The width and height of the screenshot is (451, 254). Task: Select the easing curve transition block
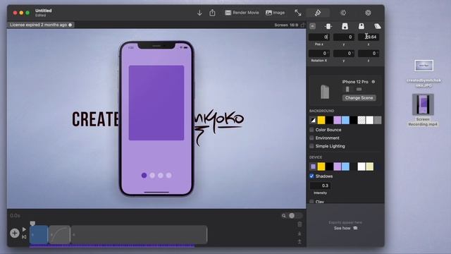59,235
